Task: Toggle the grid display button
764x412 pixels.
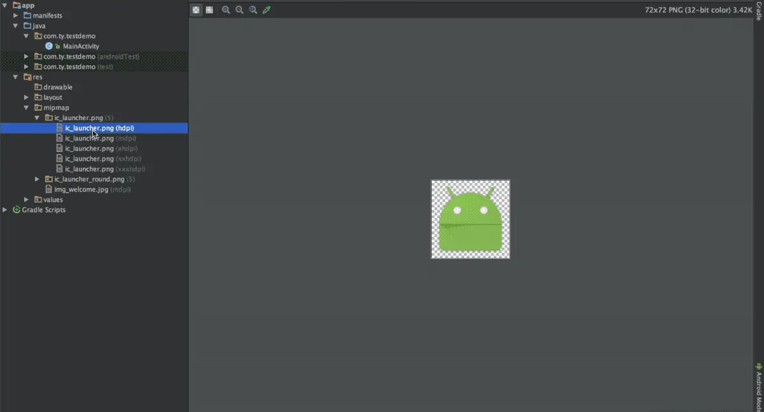Action: coord(209,10)
